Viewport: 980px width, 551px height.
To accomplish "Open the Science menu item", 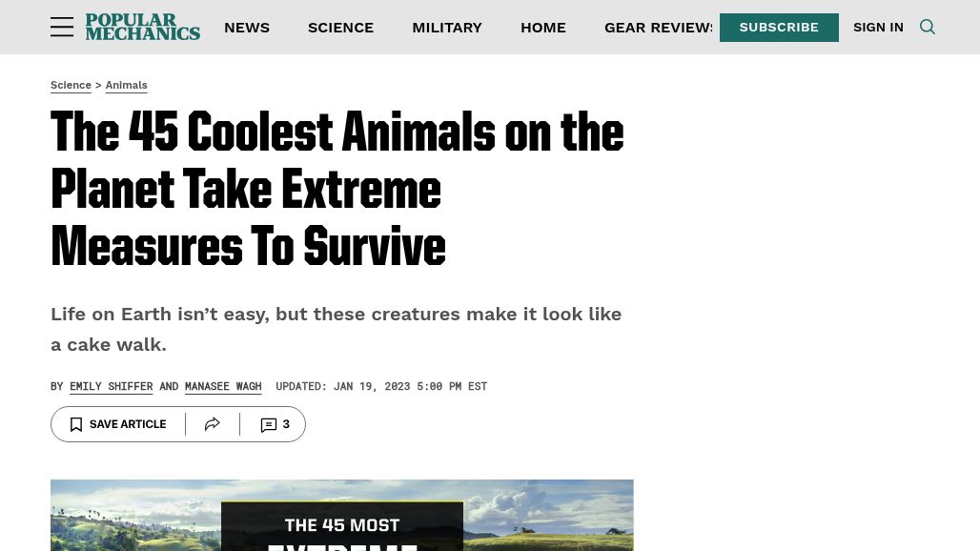I will [x=340, y=28].
